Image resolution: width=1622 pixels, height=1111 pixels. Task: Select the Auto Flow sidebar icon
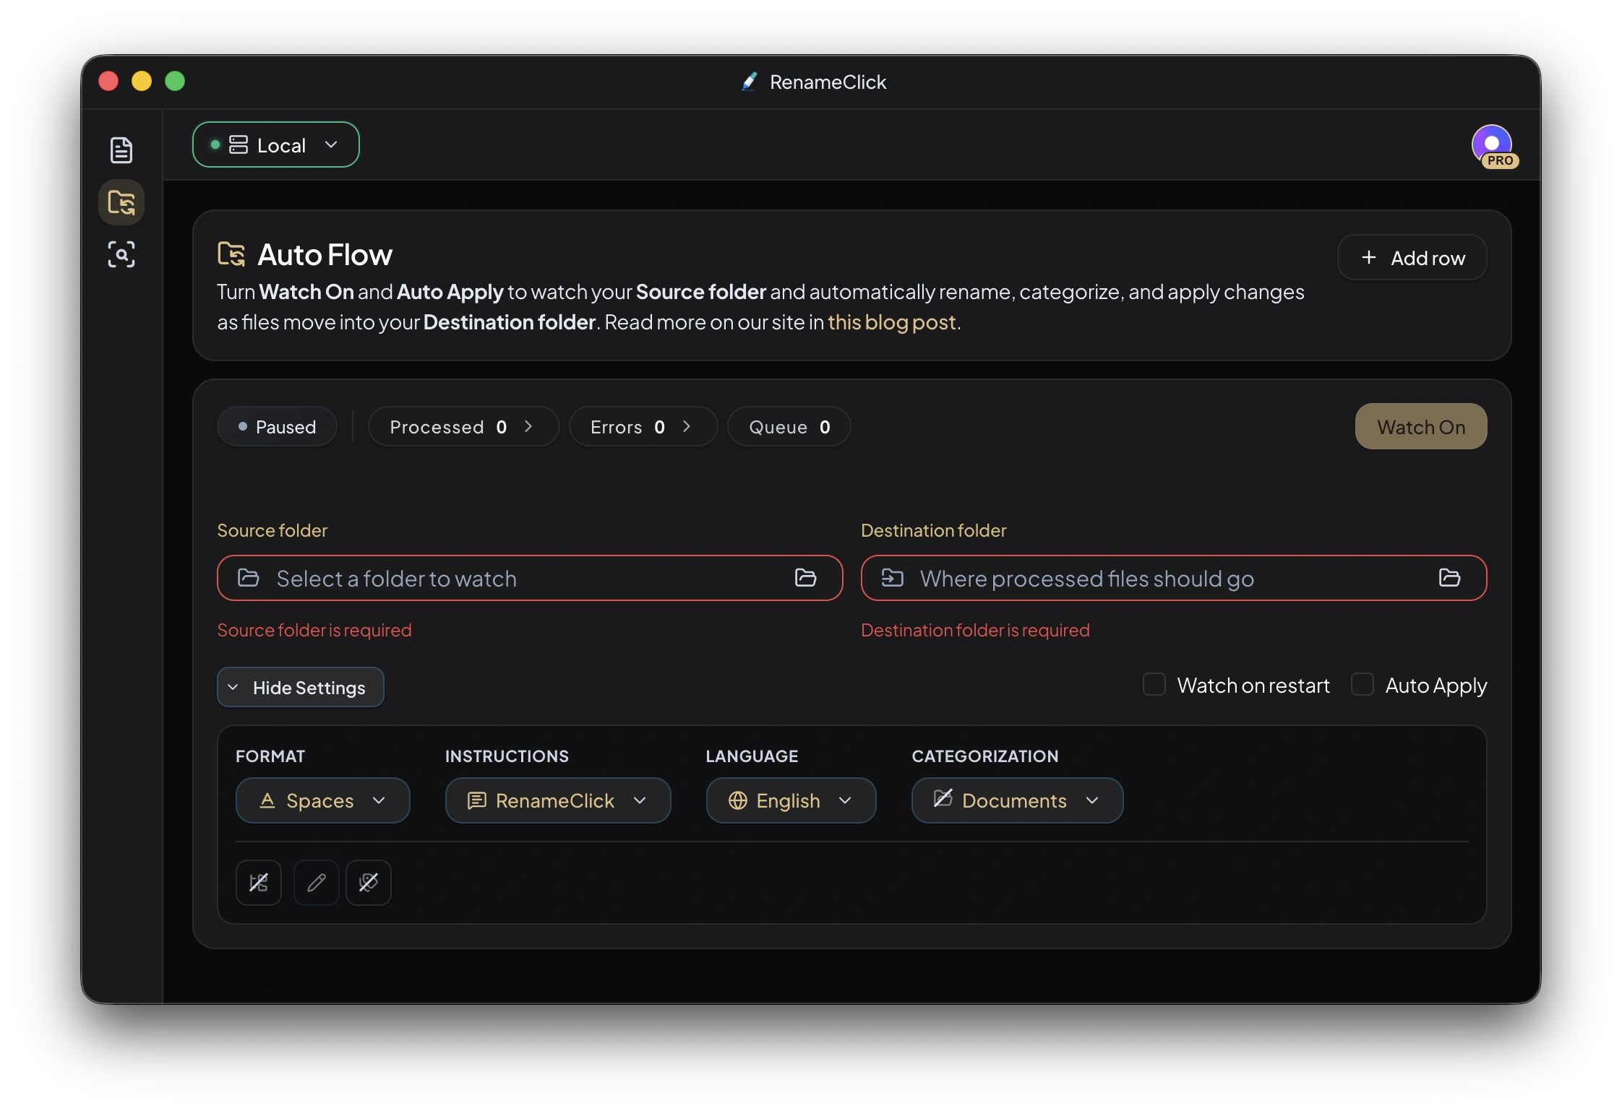click(x=121, y=202)
